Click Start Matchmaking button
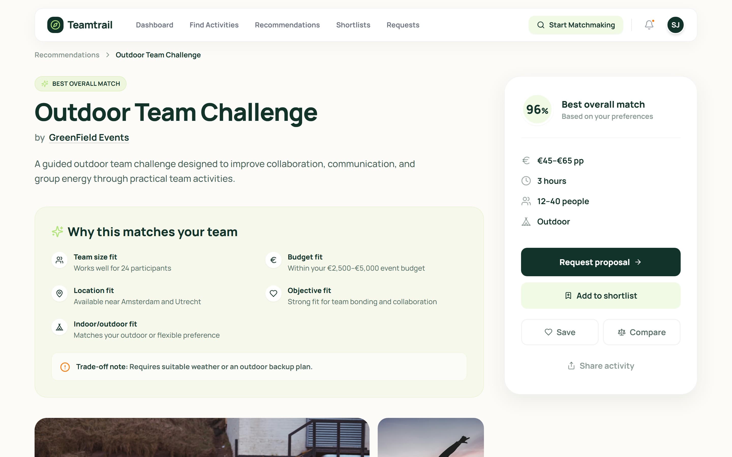 click(x=576, y=25)
